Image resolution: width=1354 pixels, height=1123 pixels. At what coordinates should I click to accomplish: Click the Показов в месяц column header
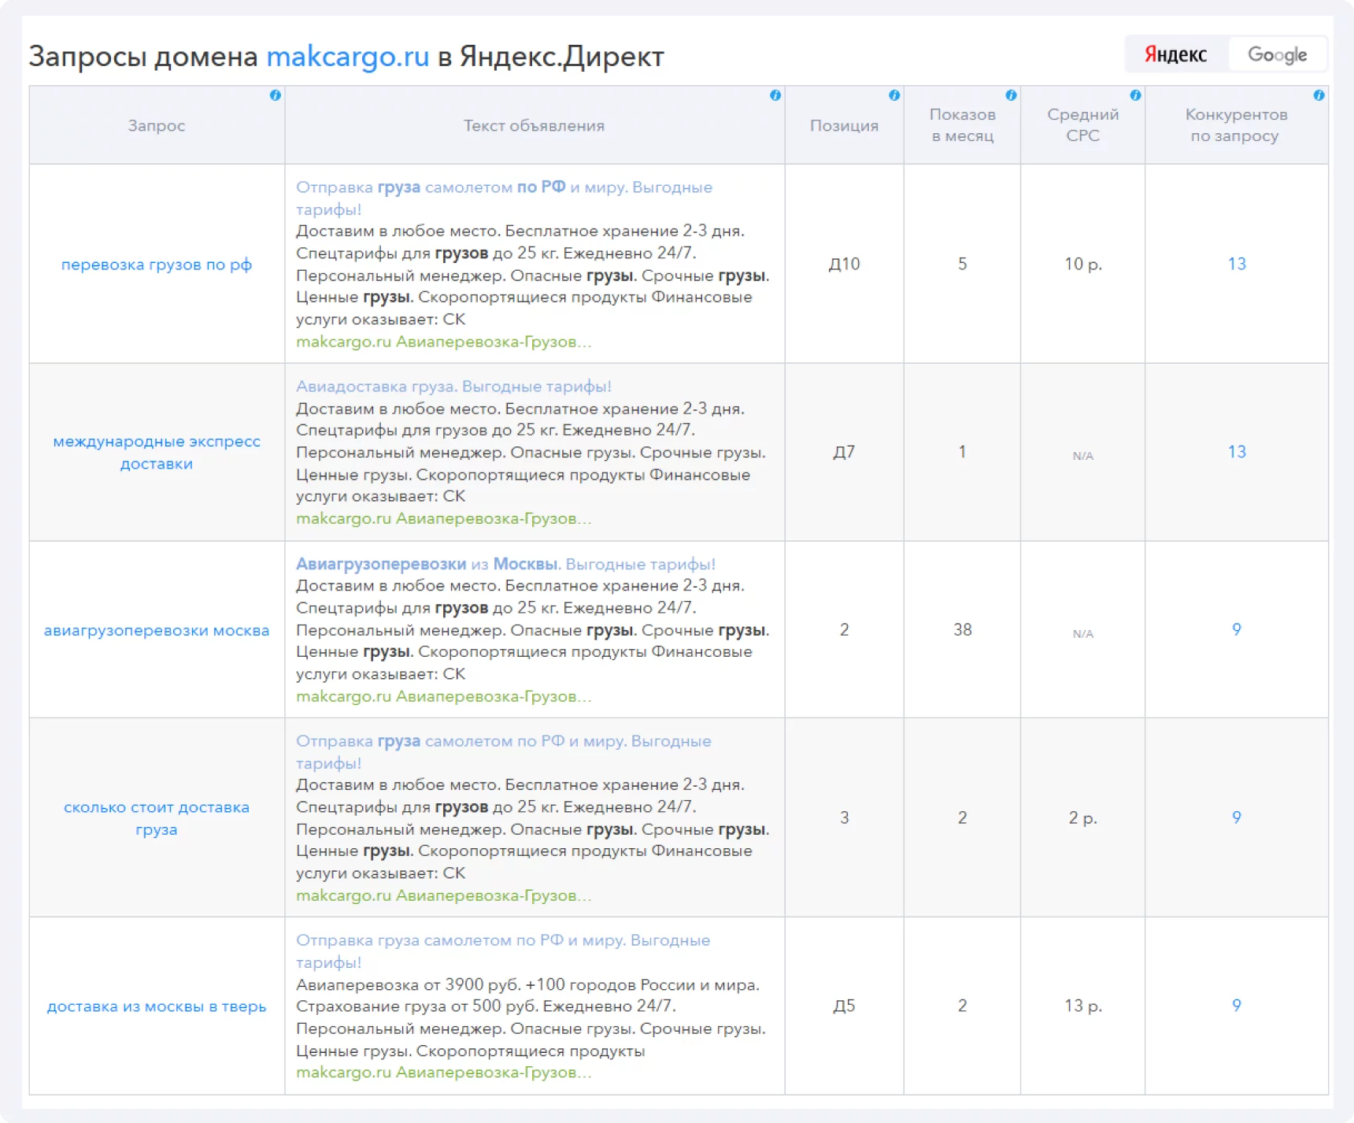click(x=962, y=125)
